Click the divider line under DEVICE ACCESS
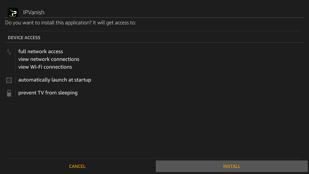309x174 pixels. coord(154,43)
